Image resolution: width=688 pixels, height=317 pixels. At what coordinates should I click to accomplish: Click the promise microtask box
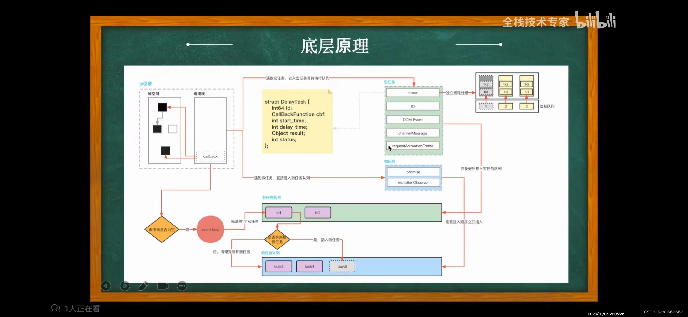tap(413, 172)
